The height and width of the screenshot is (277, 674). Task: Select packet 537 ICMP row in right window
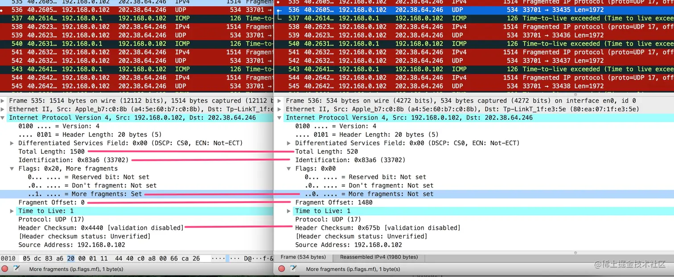point(475,18)
